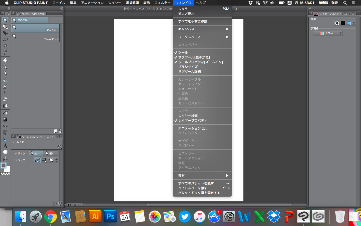Open the カラー expression color dropdown
Viewport: 361px width, 226px height.
(x=327, y=33)
